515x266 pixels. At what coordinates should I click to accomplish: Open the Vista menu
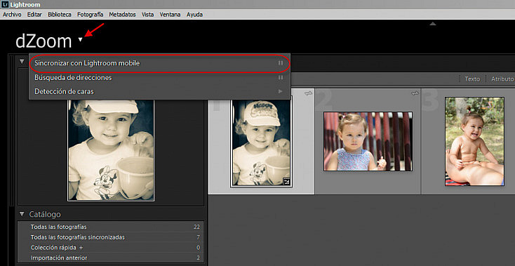point(148,15)
